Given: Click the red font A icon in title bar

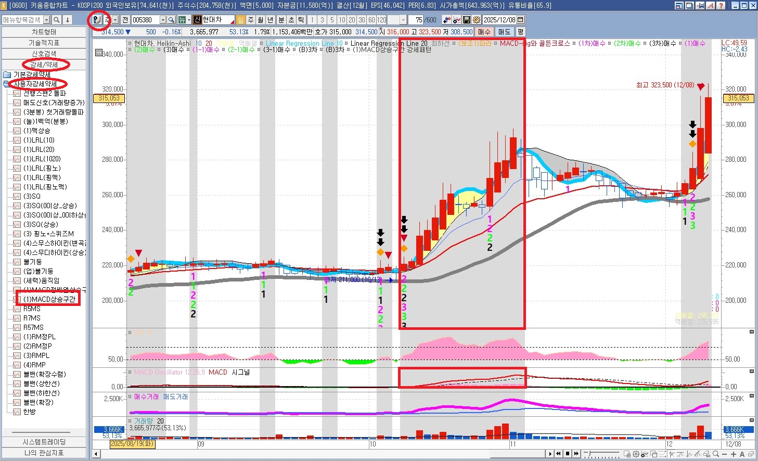Looking at the screenshot, I should point(710,5).
